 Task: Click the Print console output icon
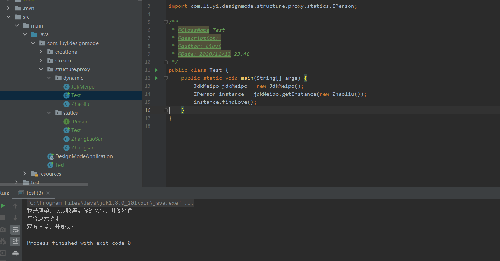click(x=15, y=253)
